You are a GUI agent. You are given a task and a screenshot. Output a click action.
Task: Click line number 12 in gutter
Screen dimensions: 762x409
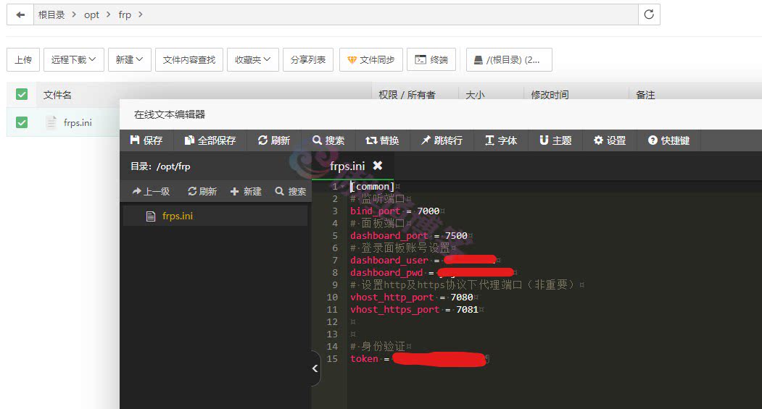332,321
